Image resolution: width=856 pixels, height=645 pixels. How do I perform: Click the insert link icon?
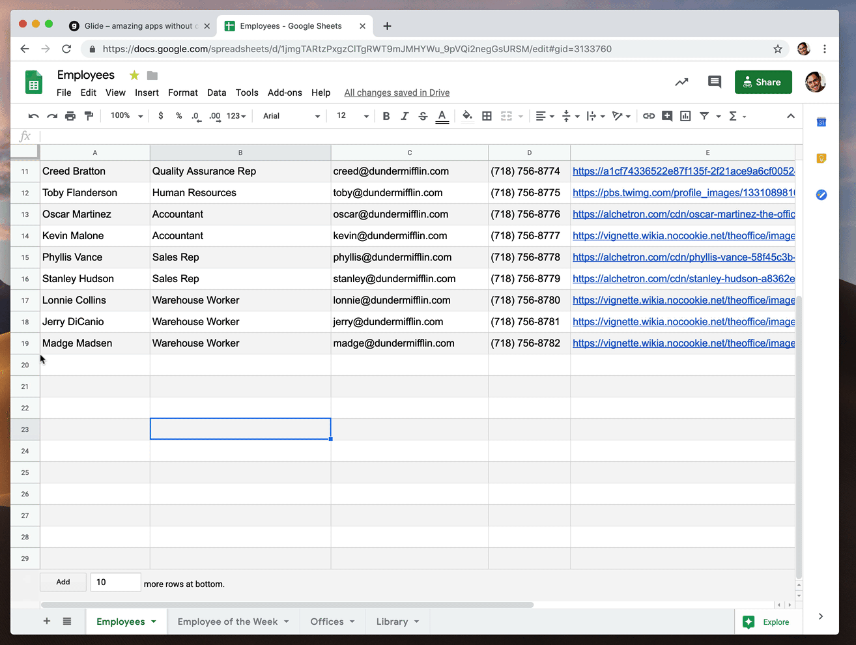pyautogui.click(x=649, y=116)
